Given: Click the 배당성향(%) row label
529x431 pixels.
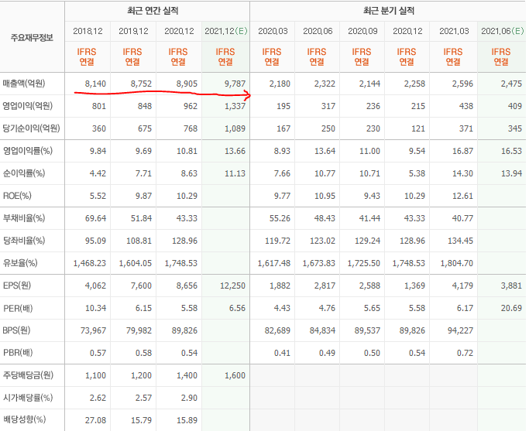Looking at the screenshot, I should pos(24,420).
